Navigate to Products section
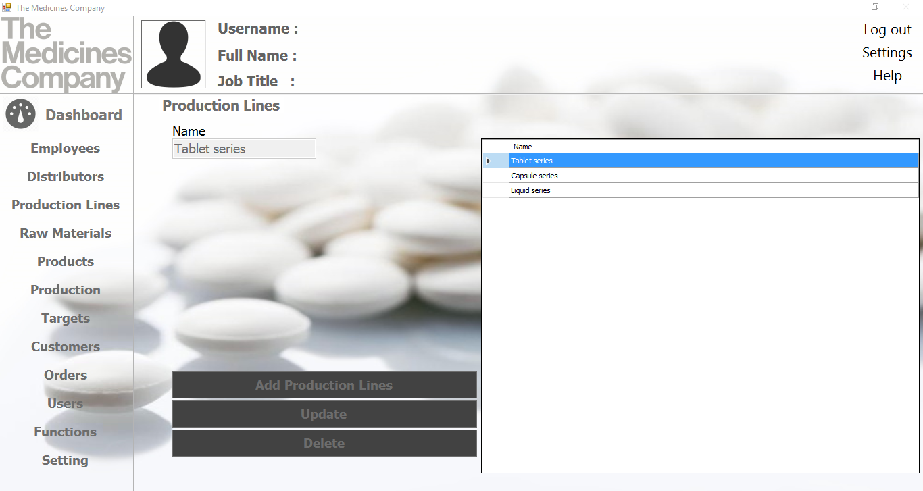This screenshot has height=491, width=923. pyautogui.click(x=66, y=261)
